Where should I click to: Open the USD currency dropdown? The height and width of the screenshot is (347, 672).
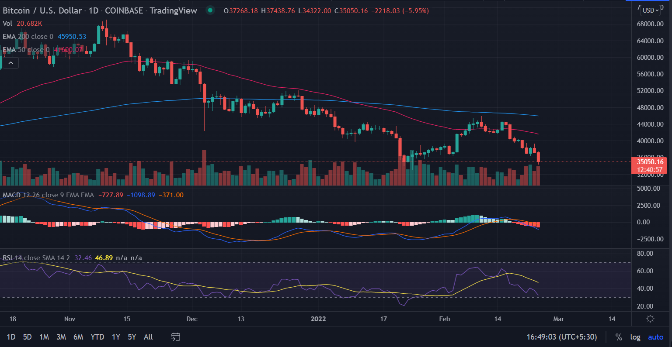tap(651, 10)
